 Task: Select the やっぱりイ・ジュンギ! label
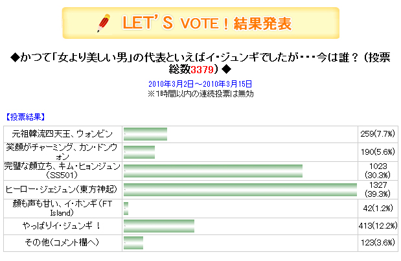62,226
